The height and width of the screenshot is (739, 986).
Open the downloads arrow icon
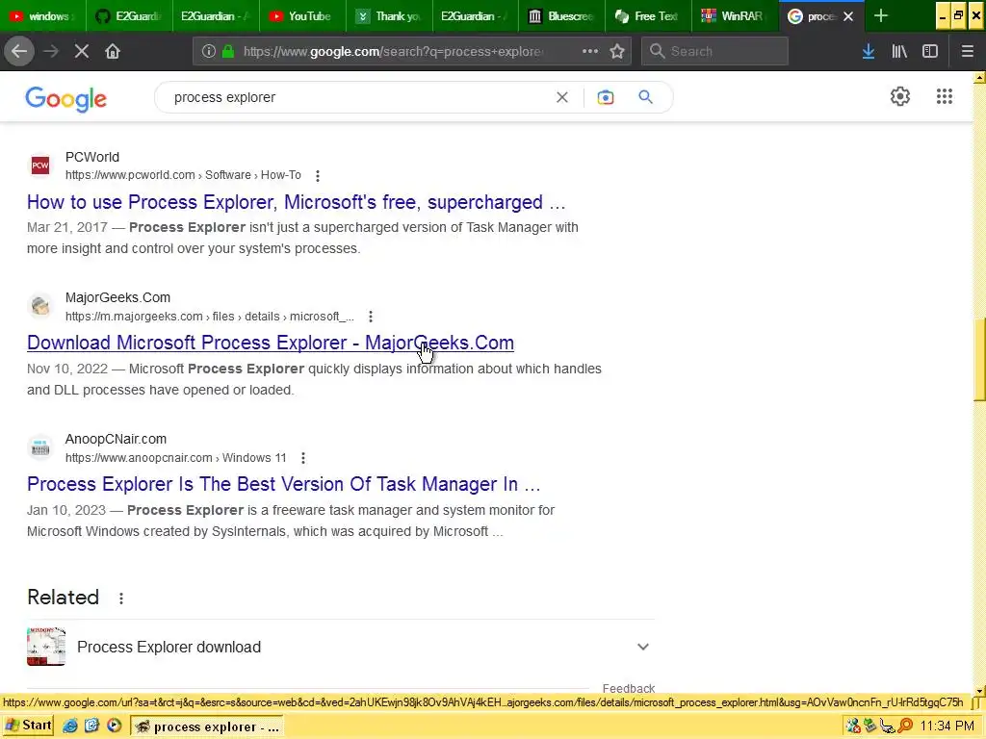click(869, 52)
